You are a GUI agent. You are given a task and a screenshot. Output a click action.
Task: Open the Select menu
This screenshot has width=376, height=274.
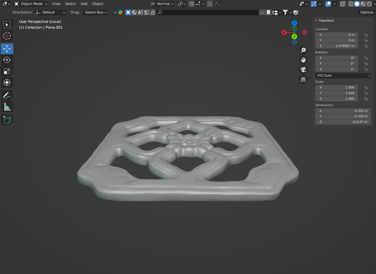coord(71,4)
